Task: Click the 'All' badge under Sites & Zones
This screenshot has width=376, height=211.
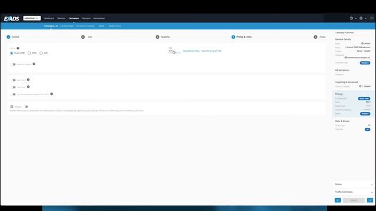Action: tap(367, 130)
